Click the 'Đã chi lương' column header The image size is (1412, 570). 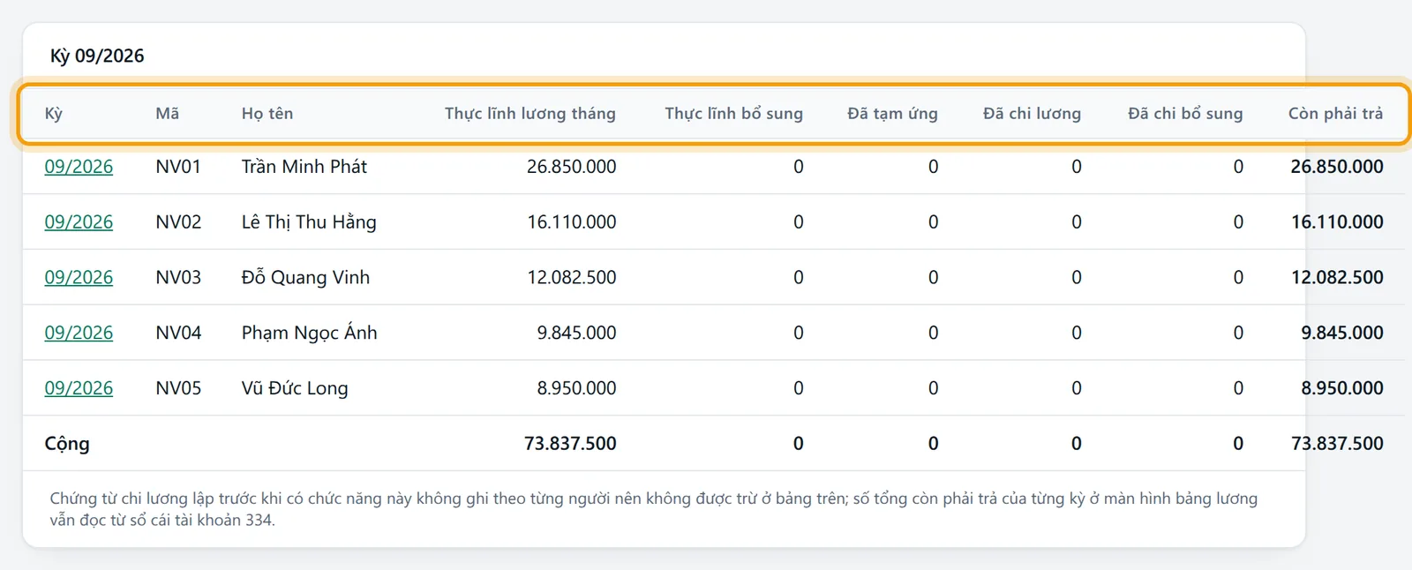click(1032, 114)
